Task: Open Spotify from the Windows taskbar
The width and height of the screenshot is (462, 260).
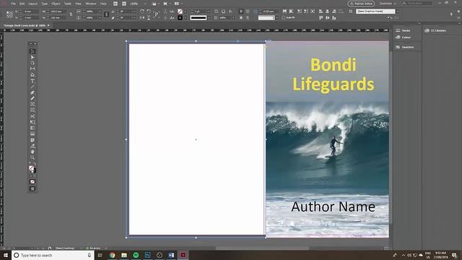Action: tap(136, 255)
